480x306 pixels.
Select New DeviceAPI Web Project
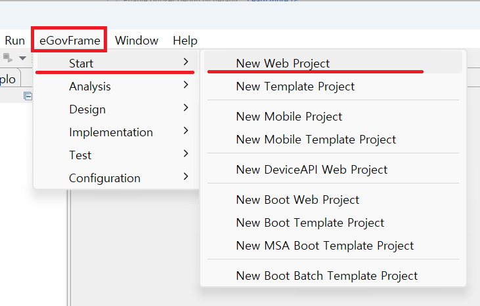311,170
